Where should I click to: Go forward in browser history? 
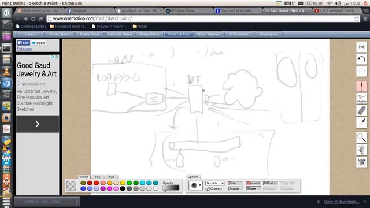coord(25,19)
